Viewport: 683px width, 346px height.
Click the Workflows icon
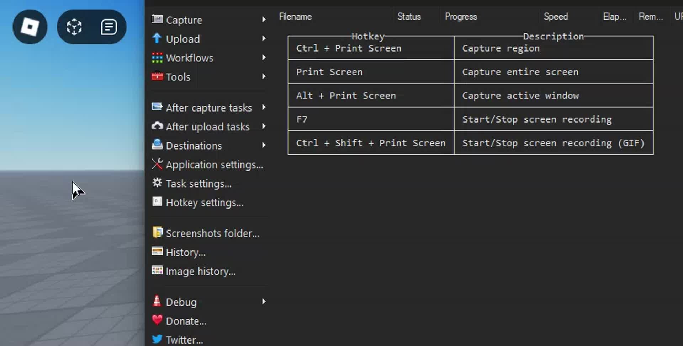[x=157, y=57]
